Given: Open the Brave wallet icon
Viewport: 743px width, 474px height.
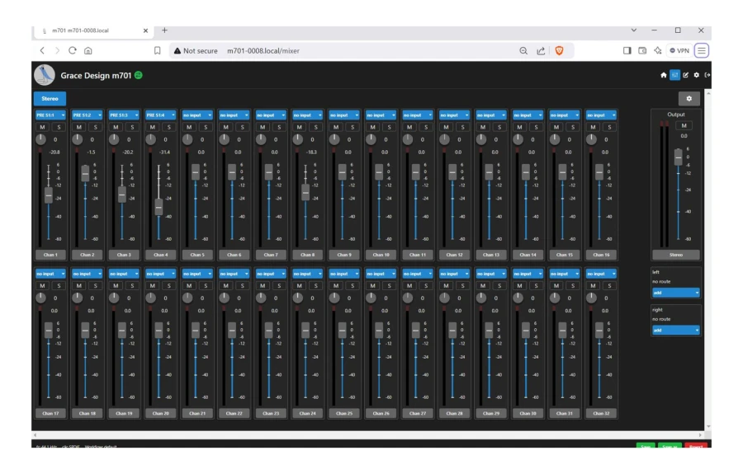Looking at the screenshot, I should coord(642,50).
